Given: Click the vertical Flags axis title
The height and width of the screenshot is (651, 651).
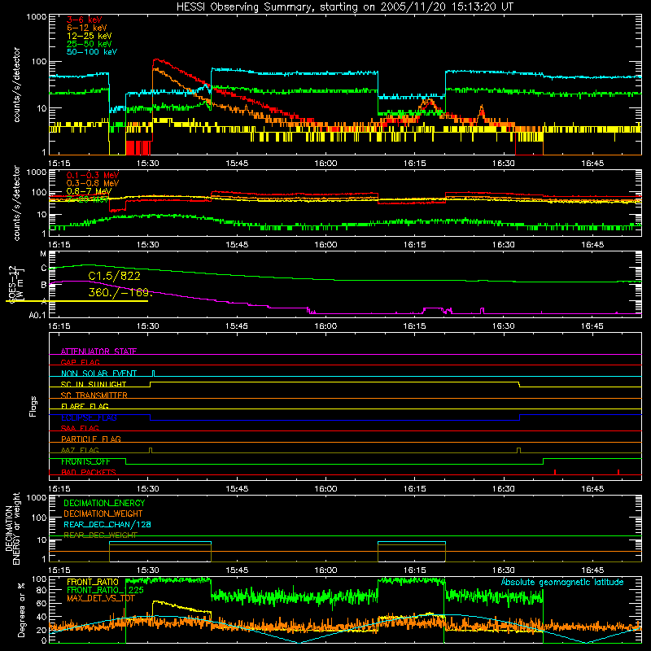Looking at the screenshot, I should pyautogui.click(x=33, y=406).
